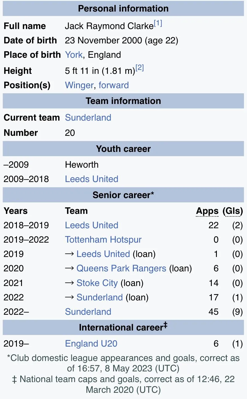Click Leeds United in the 2018–2019 row
The image size is (247, 399).
[x=92, y=225]
